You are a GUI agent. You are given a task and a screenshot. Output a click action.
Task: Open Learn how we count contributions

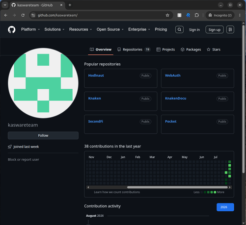pyautogui.click(x=117, y=192)
